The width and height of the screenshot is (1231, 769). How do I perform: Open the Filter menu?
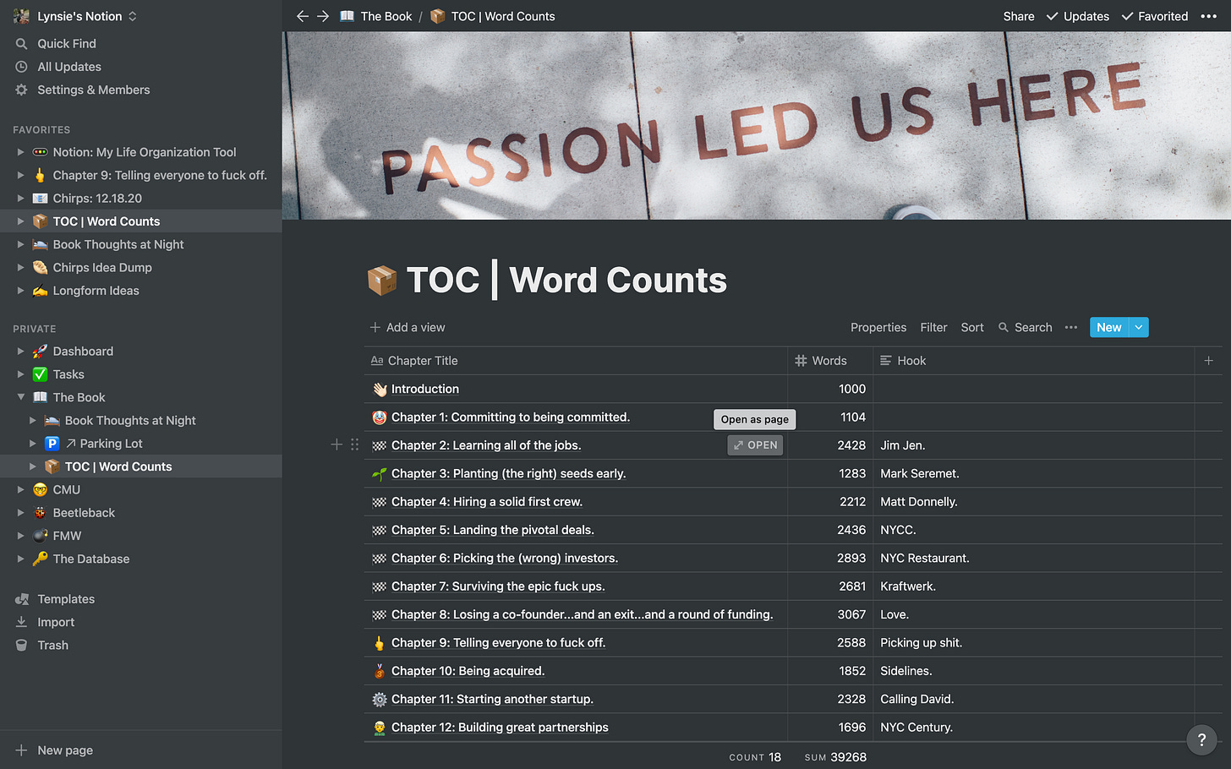tap(933, 328)
